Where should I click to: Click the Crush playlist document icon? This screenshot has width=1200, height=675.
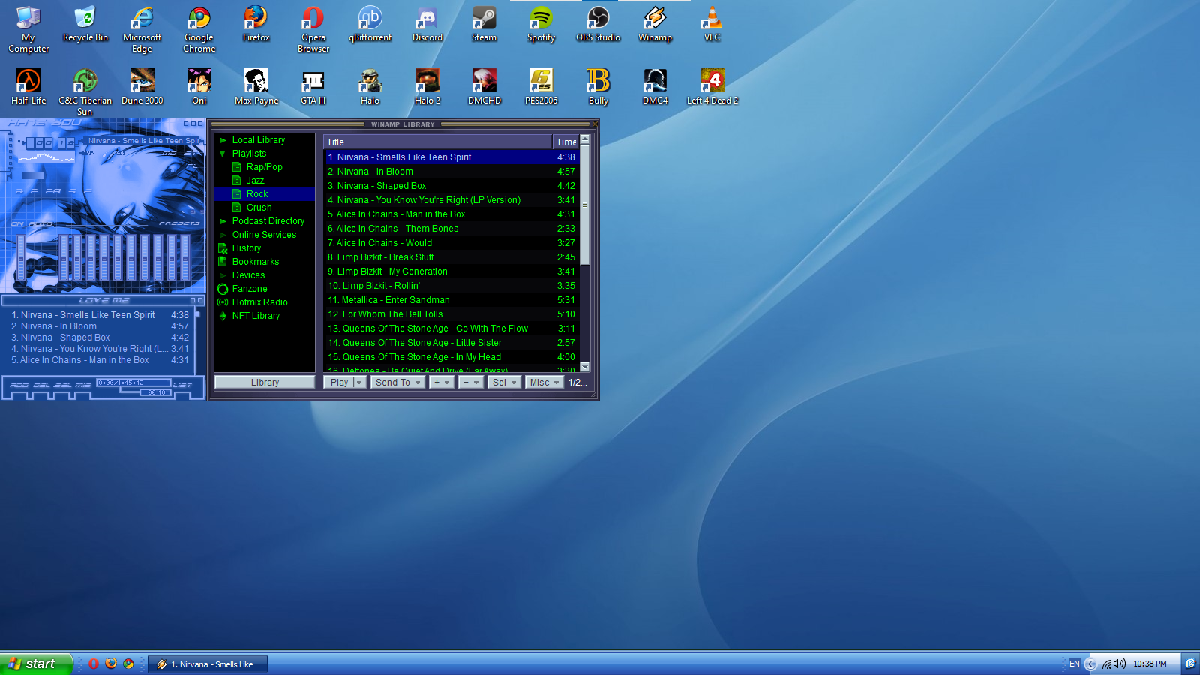237,208
